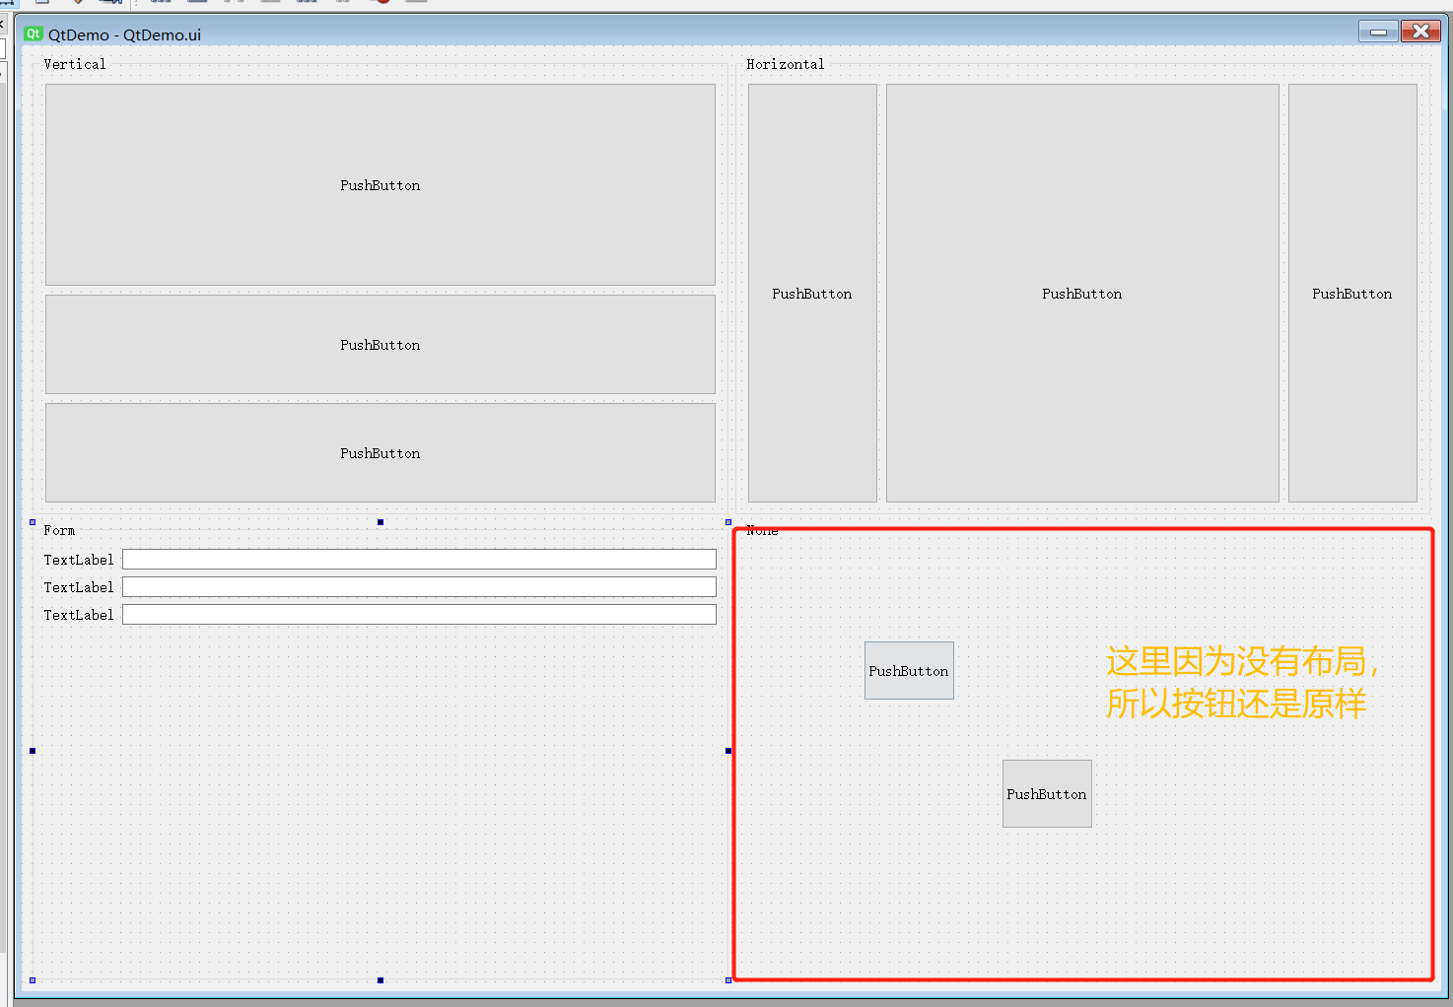This screenshot has height=1007, width=1453.
Task: Click the second text field in Form group
Action: [419, 587]
